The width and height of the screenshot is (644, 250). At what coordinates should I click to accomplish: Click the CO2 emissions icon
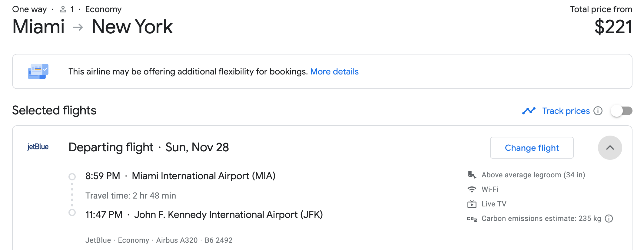(472, 219)
